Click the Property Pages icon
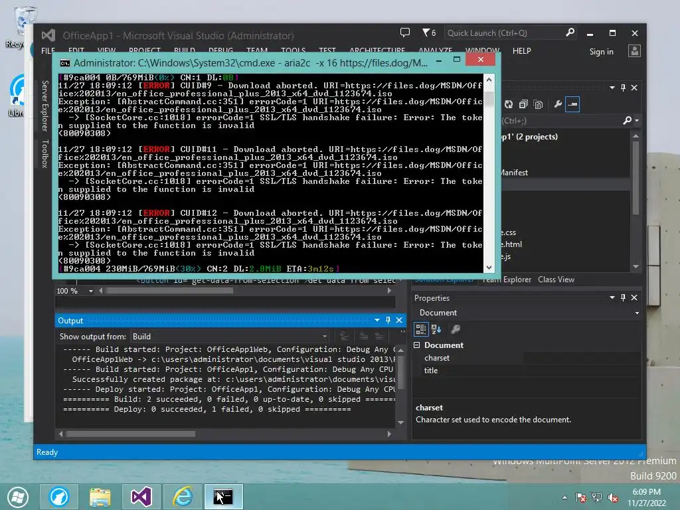Screen dimensions: 680x510 click(x=455, y=329)
